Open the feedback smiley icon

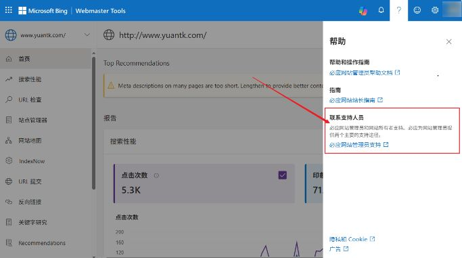[x=417, y=10]
